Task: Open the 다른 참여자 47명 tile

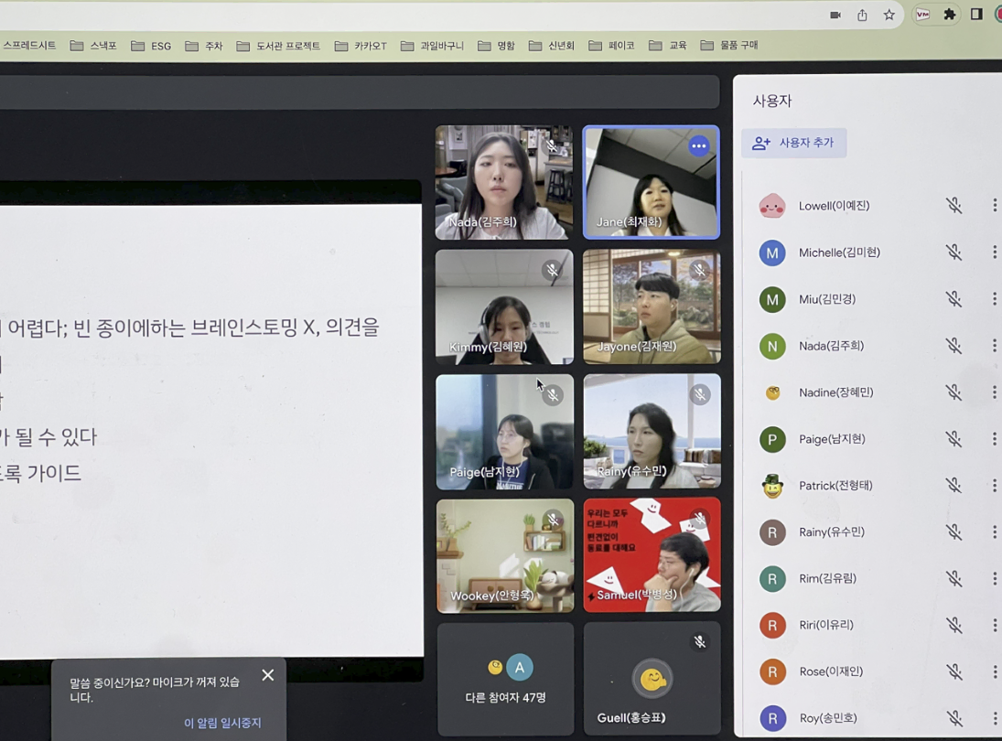Action: click(x=505, y=679)
